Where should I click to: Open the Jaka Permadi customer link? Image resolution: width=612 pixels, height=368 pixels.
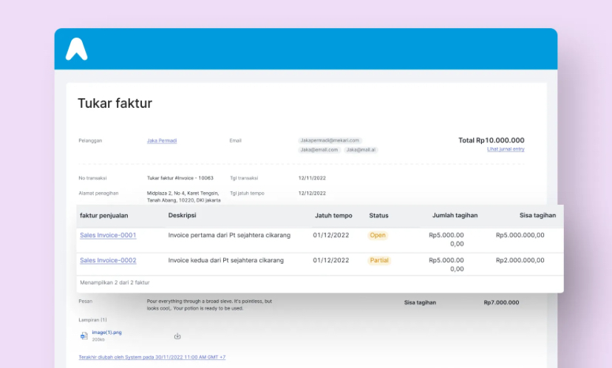tap(162, 140)
